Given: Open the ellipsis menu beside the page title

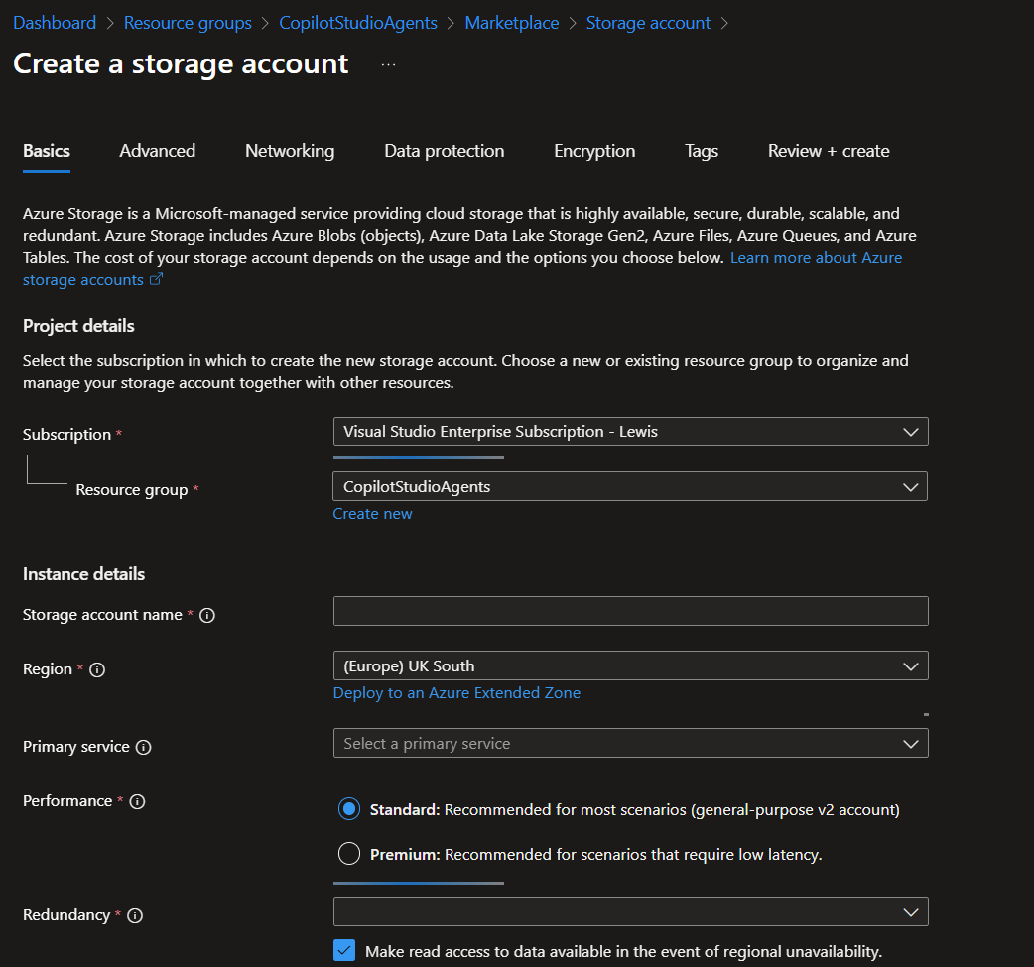Looking at the screenshot, I should [x=388, y=62].
